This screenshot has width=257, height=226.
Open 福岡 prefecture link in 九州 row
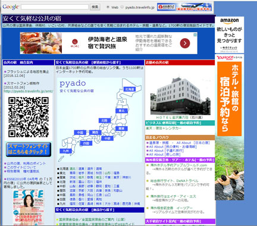[73, 203]
